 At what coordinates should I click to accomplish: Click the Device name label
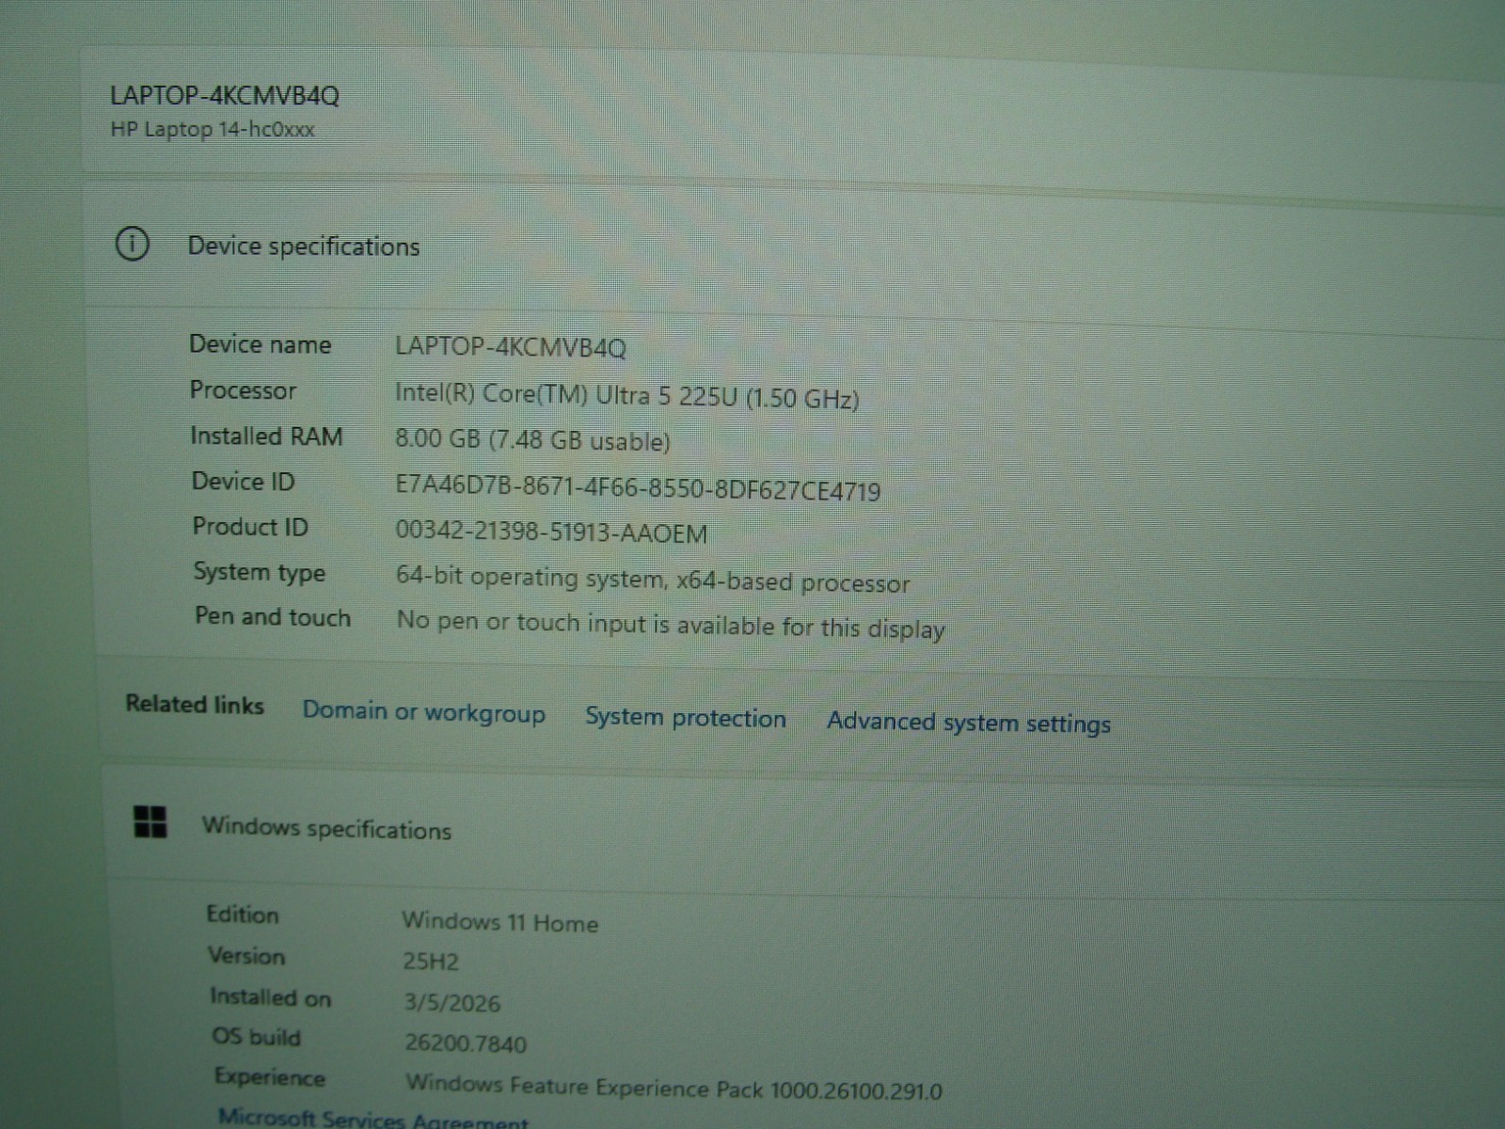point(260,344)
